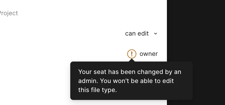Change permission using the "can edit" selector
Image resolution: width=225 pixels, height=105 pixels.
[x=141, y=34]
